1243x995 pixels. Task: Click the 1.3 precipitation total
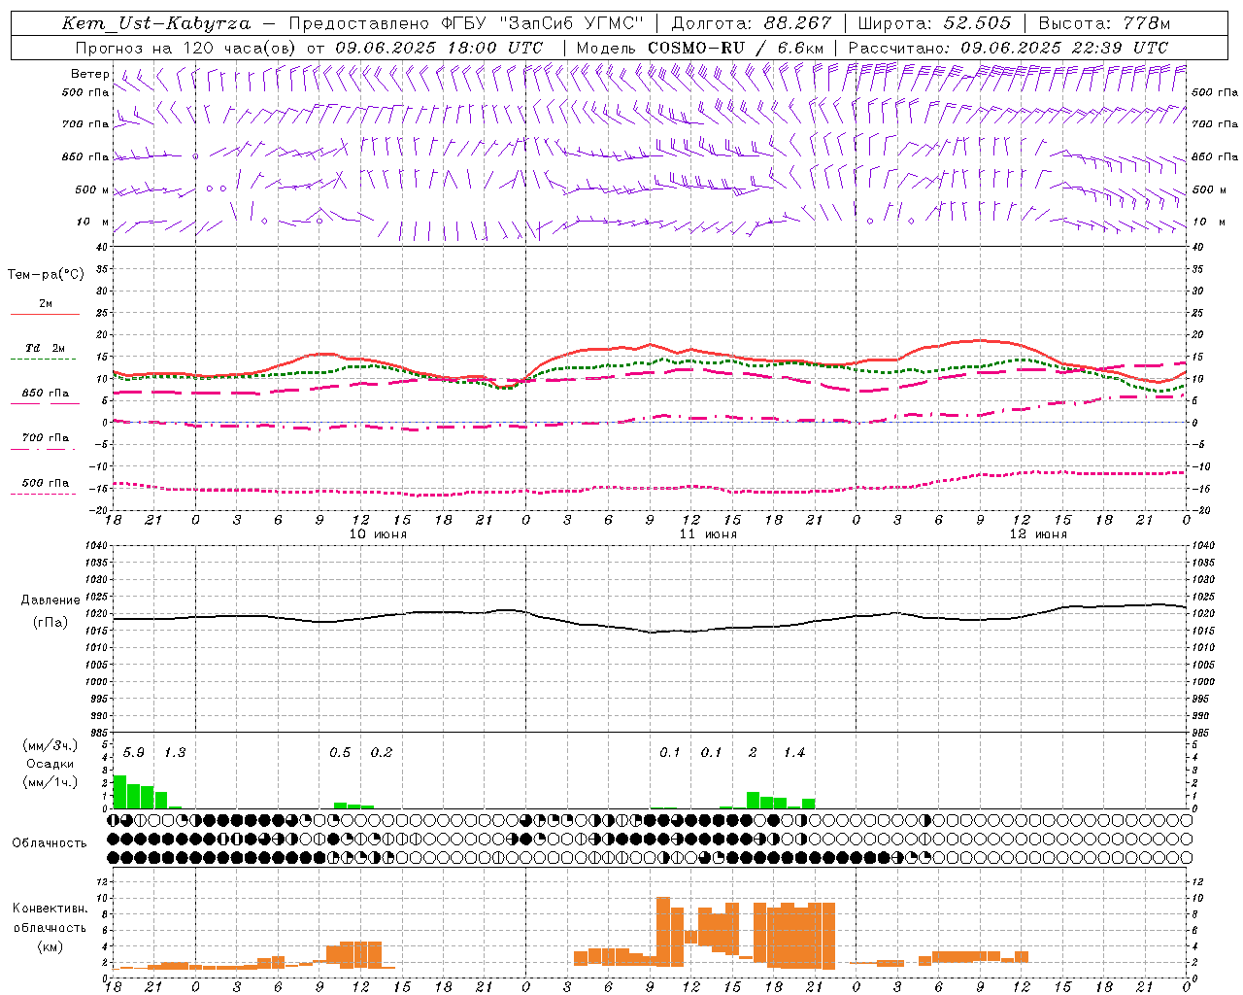pyautogui.click(x=175, y=753)
